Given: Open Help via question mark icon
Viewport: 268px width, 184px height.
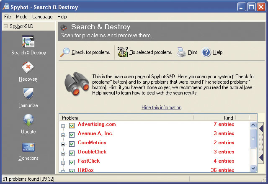Looking at the screenshot, I should pyautogui.click(x=206, y=53).
